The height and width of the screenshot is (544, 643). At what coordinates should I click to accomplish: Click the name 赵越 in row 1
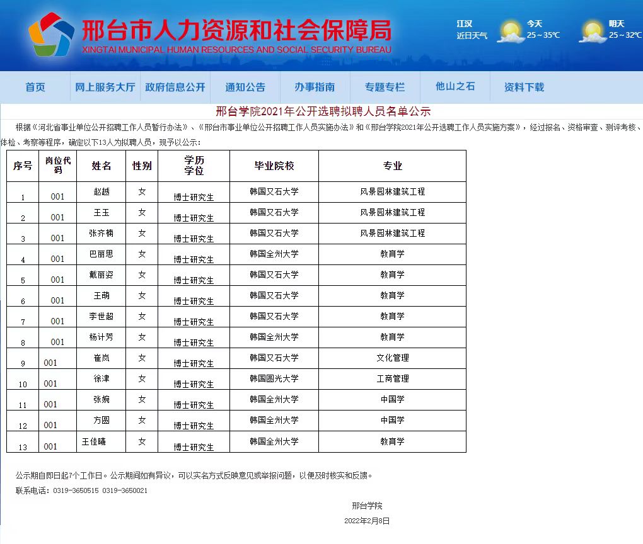pos(103,192)
